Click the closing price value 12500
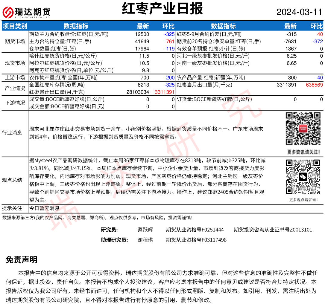The width and height of the screenshot is (325, 304). point(142,34)
